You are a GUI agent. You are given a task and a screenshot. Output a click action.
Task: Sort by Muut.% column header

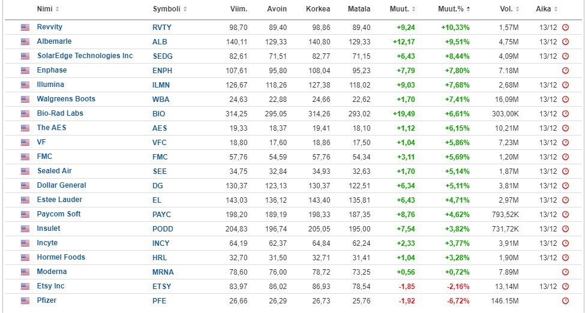[454, 8]
